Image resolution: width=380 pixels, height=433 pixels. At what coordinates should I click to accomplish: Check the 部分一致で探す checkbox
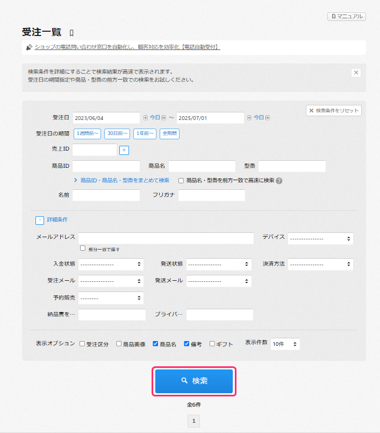pos(83,248)
